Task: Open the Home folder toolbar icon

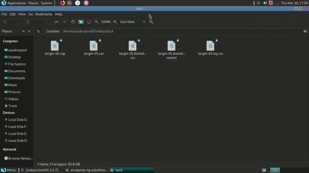Action: pyautogui.click(x=81, y=22)
